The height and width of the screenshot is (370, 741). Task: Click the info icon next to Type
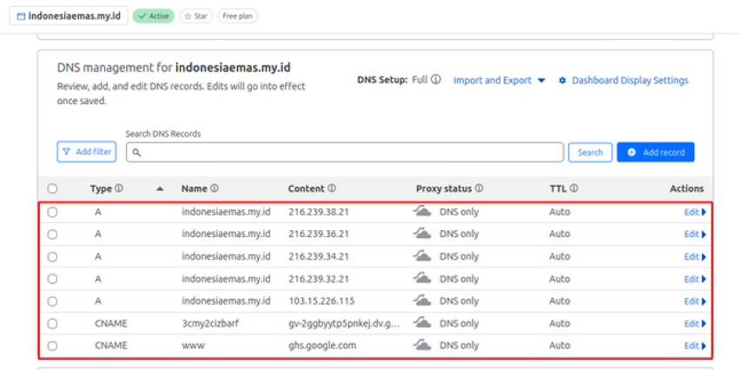pyautogui.click(x=119, y=188)
